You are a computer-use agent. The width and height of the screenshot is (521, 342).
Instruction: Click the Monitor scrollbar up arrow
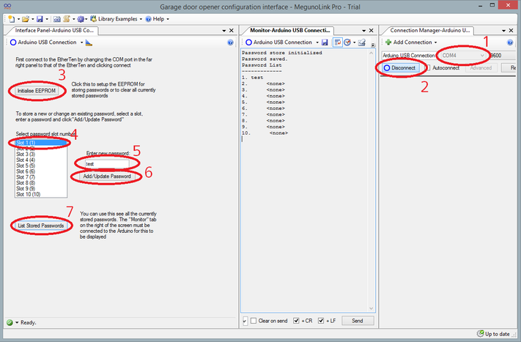(x=371, y=53)
